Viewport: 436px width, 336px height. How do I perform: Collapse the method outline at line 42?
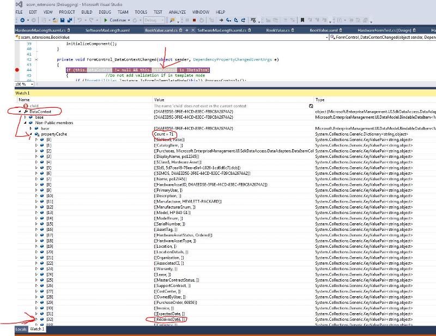[36, 59]
